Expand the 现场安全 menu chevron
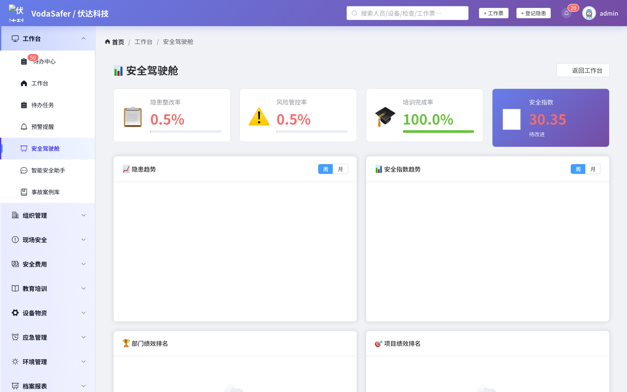The height and width of the screenshot is (392, 627). coord(84,240)
